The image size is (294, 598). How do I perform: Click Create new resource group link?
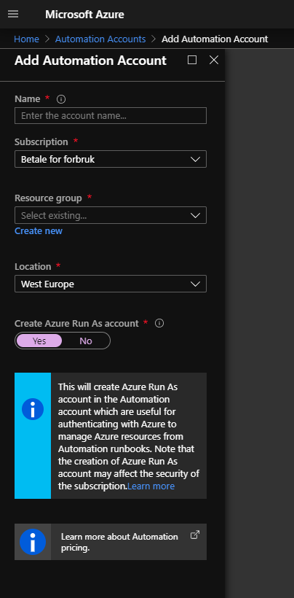point(39,230)
